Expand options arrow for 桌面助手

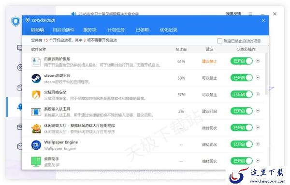coord(258,160)
